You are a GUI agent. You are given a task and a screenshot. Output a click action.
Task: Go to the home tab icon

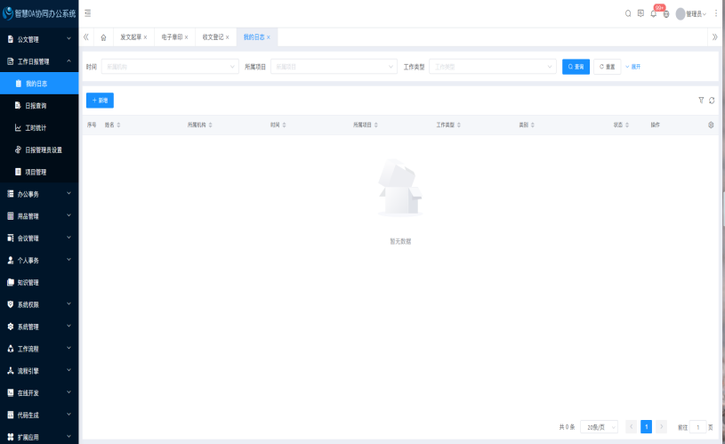pos(103,37)
